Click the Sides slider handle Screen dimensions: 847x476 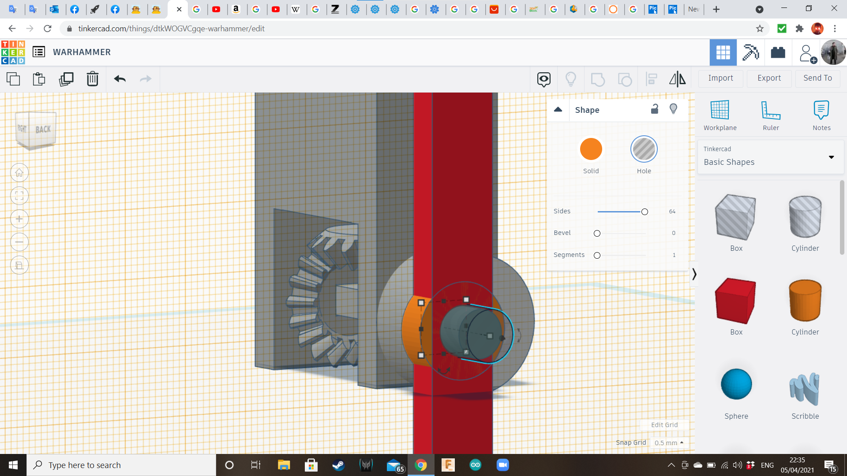(x=645, y=212)
